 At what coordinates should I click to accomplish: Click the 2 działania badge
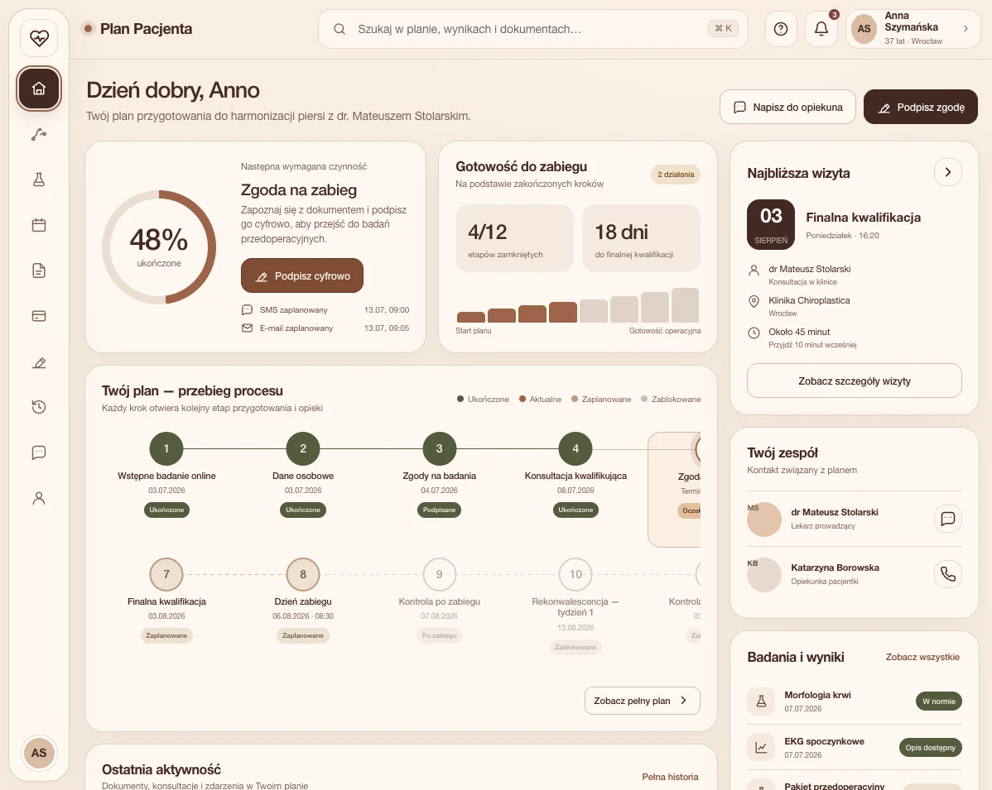[676, 175]
